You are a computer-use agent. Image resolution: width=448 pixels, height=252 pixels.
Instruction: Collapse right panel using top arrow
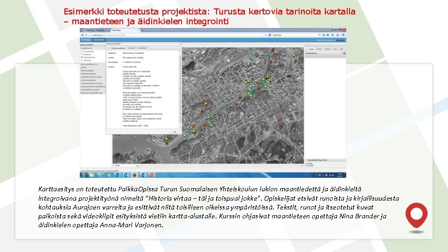307,45
